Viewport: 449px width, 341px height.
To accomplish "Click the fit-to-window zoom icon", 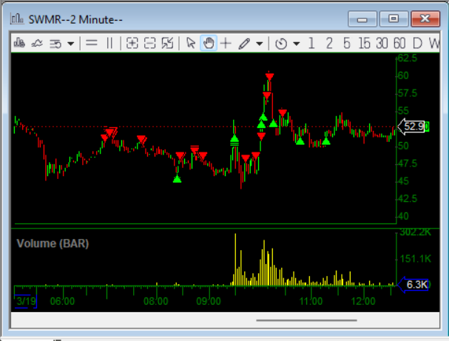I will [x=167, y=43].
